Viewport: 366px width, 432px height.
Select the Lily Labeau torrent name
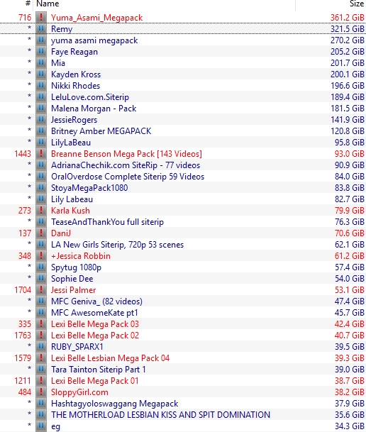pyautogui.click(x=72, y=199)
